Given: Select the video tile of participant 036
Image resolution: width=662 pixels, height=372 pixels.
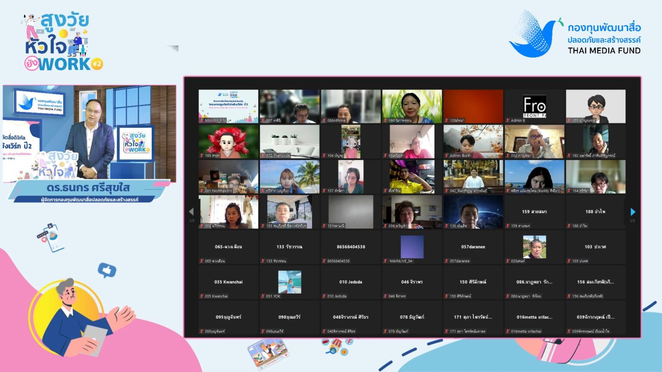Looking at the screenshot, I should tap(412, 212).
